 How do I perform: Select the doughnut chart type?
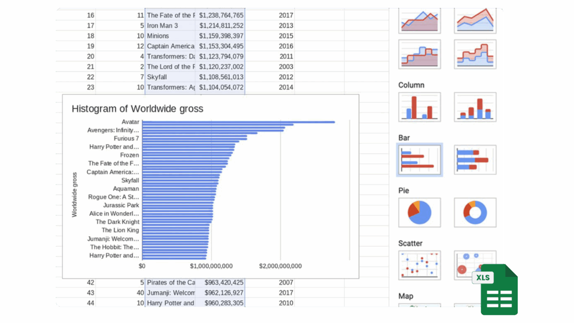tap(475, 213)
